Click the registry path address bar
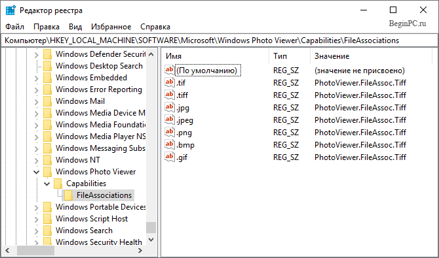Viewport: 439px width, 258px height. coord(220,40)
